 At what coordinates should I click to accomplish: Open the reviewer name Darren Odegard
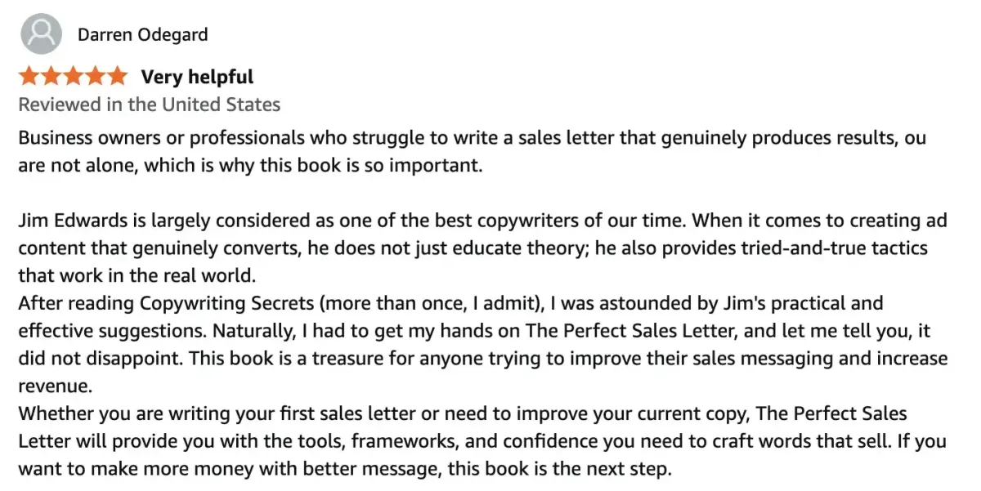(143, 34)
